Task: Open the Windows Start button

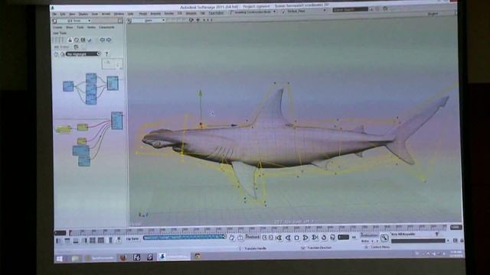Action: [60, 258]
